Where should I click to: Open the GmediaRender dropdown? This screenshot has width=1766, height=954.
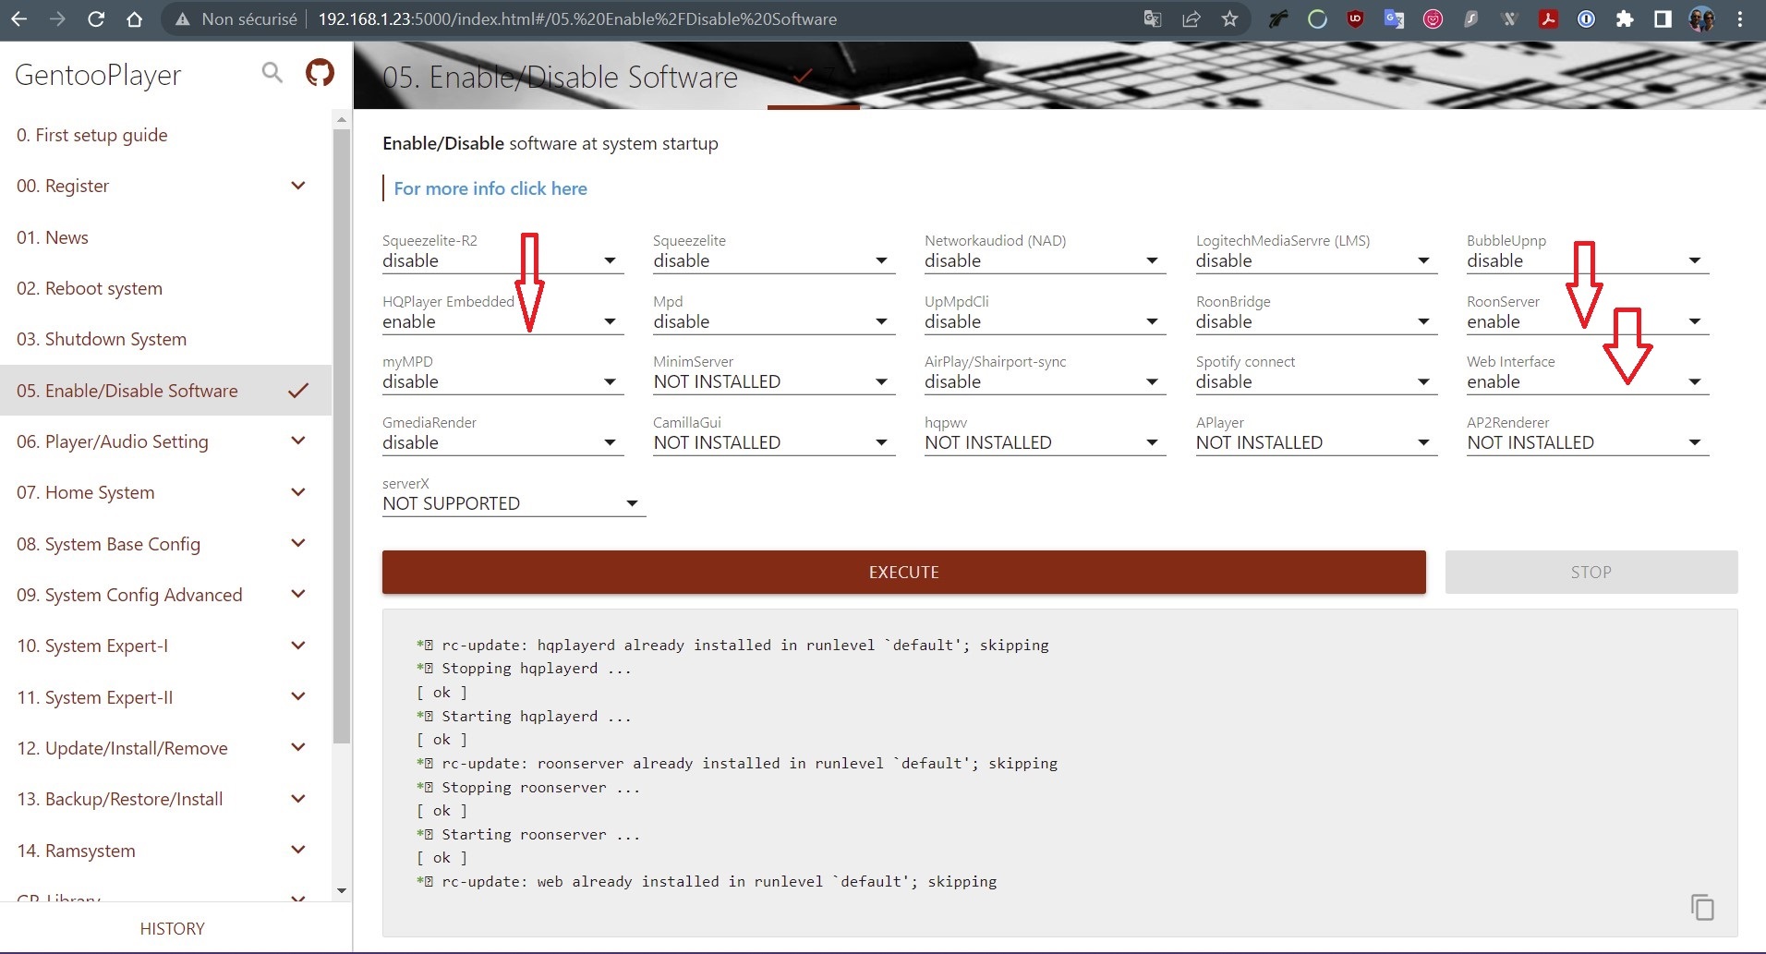click(x=502, y=442)
